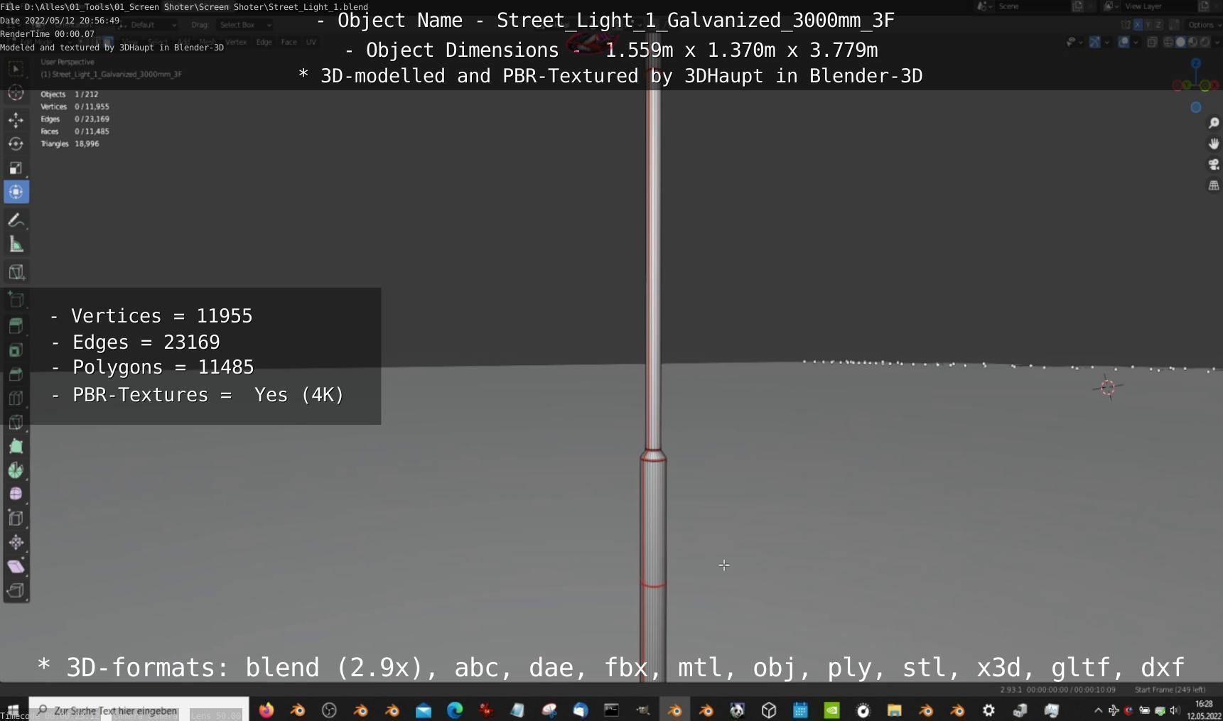This screenshot has height=721, width=1223.
Task: Open the Edge menu
Action: 264,42
